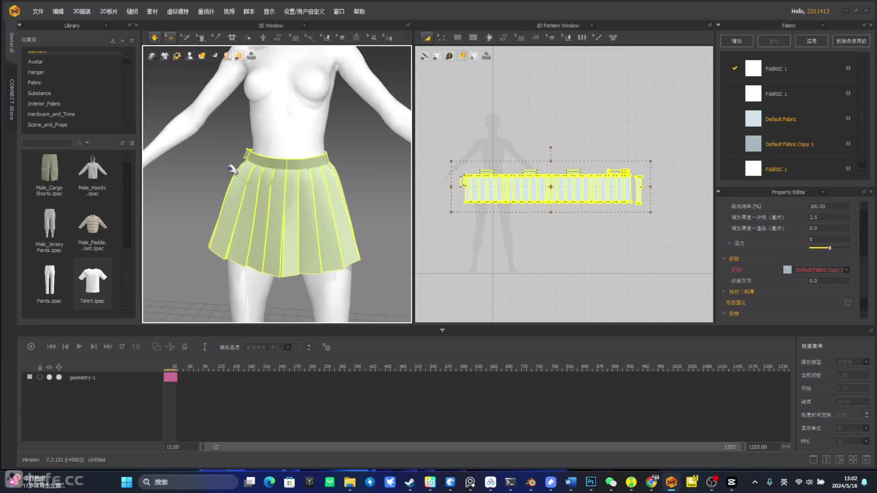This screenshot has width=877, height=493.
Task: Select the rectangle pattern tool in 2D toolbar
Action: pyautogui.click(x=457, y=38)
